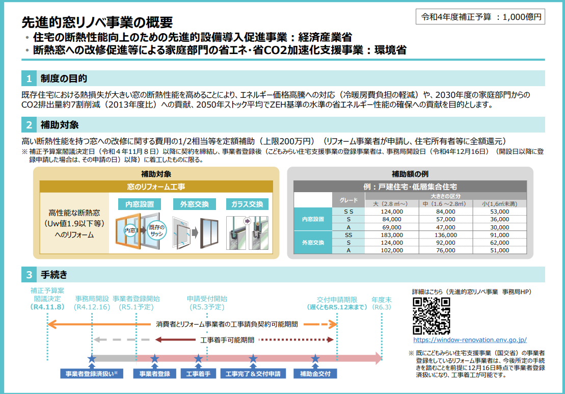This screenshot has width=565, height=394.
Task: Click the glass replacement cross-section illustration
Action: point(247,233)
